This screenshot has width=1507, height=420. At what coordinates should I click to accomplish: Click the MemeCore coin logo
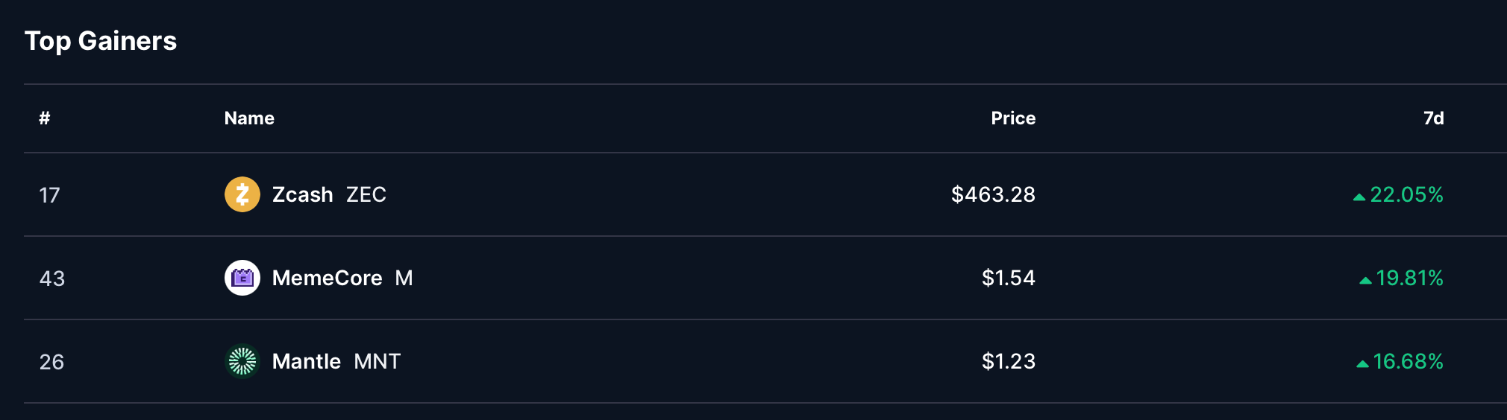point(242,278)
